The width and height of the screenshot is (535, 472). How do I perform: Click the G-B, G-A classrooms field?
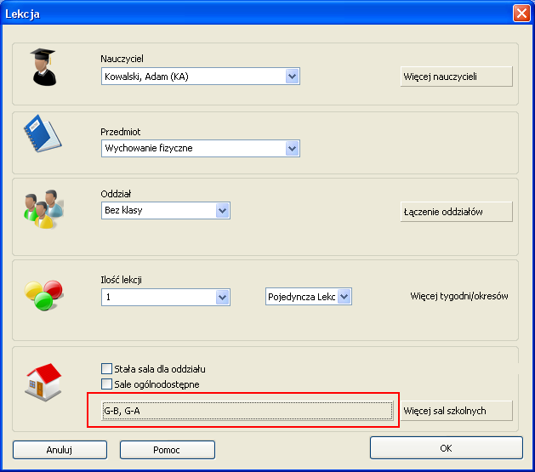coord(247,411)
